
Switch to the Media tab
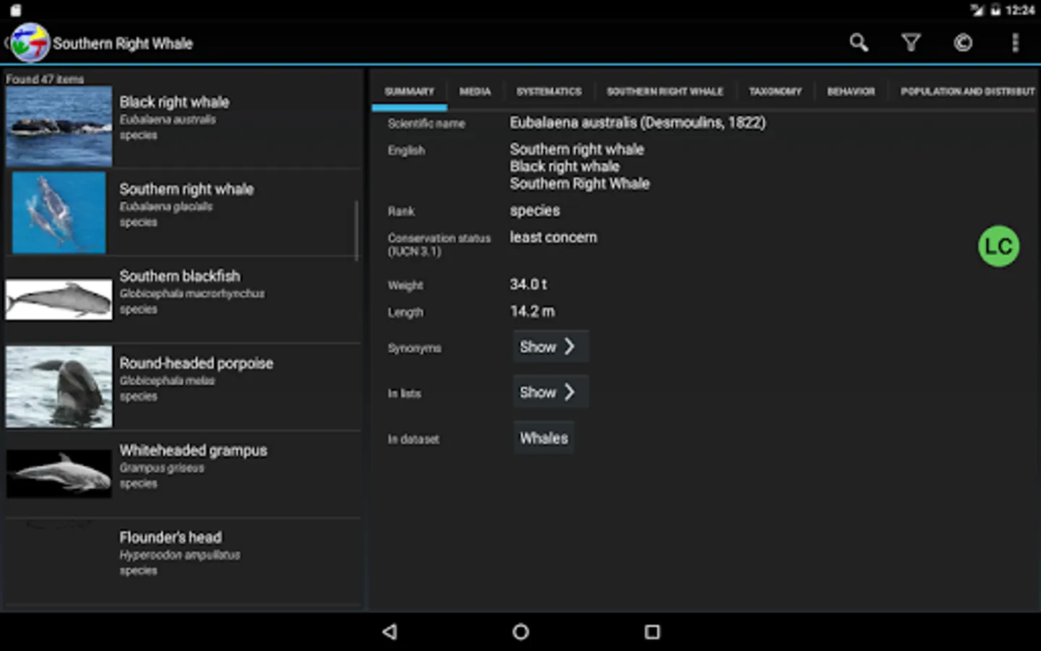point(475,92)
